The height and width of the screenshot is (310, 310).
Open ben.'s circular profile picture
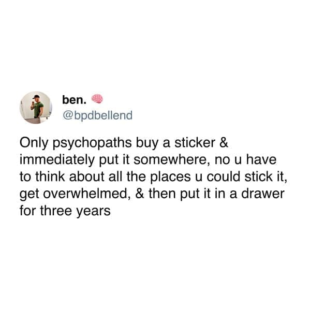[x=36, y=108]
